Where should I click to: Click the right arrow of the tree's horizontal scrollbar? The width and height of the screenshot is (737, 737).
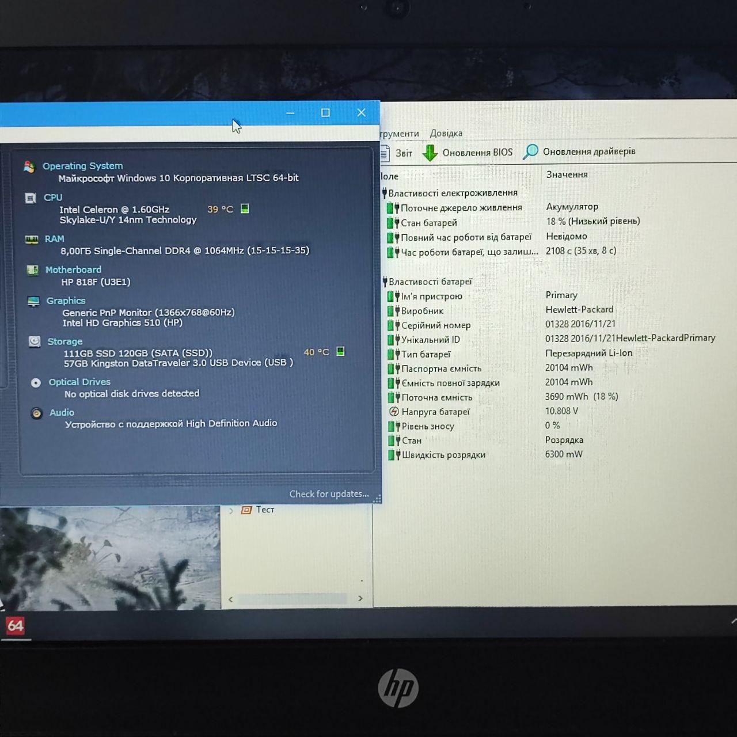[x=360, y=599]
